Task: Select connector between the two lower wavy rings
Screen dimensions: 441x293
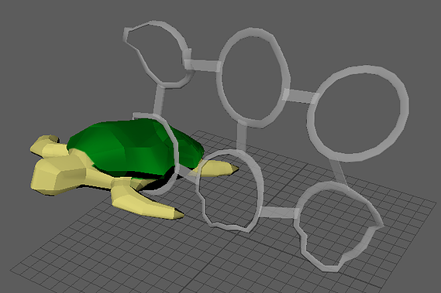Action: point(278,212)
